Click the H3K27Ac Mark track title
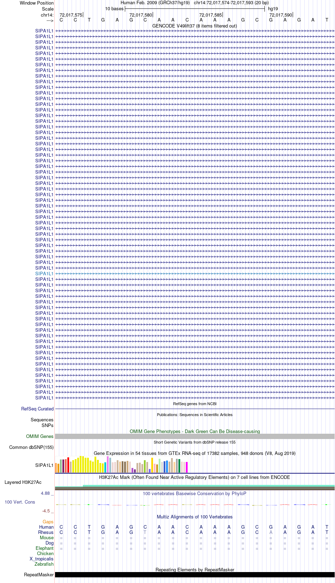 tap(195, 477)
